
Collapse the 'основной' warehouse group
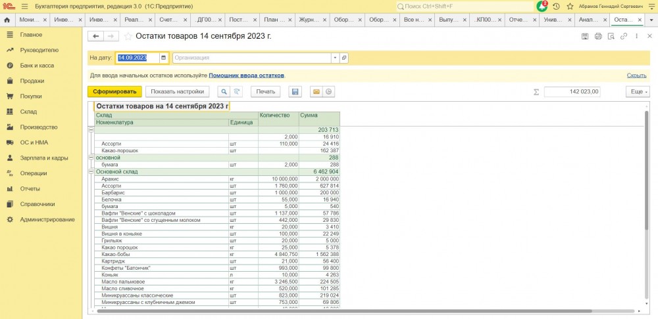click(91, 158)
